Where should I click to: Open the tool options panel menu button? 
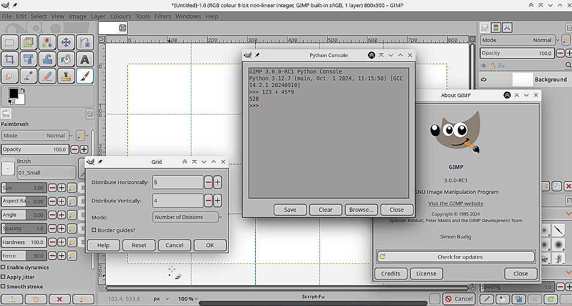[x=90, y=114]
